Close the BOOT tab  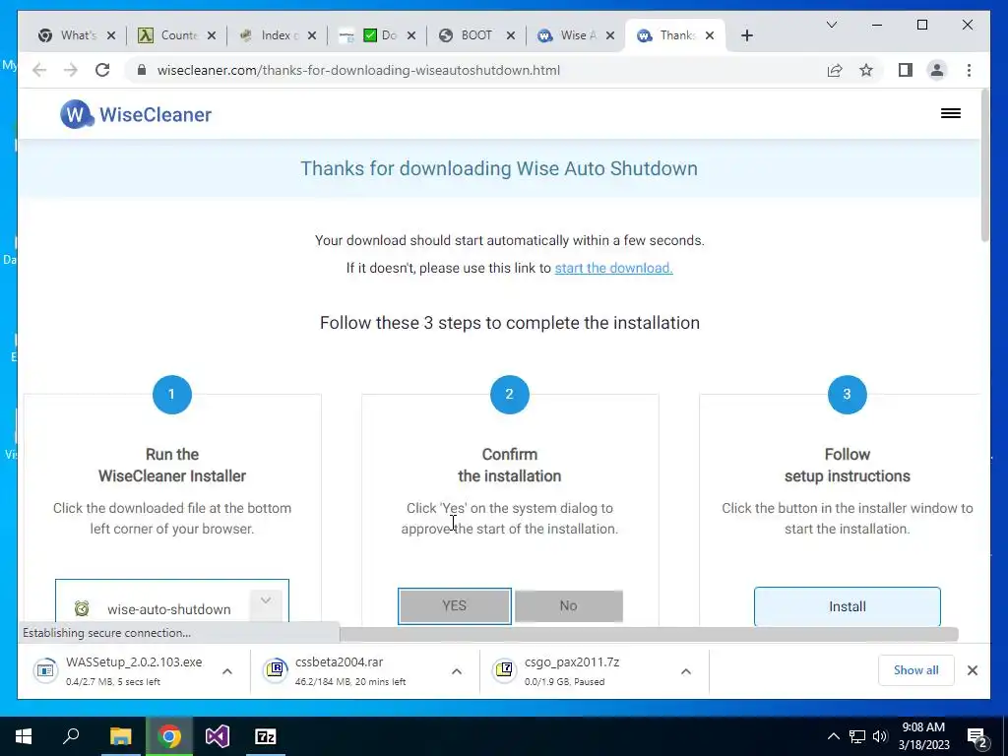pyautogui.click(x=511, y=35)
